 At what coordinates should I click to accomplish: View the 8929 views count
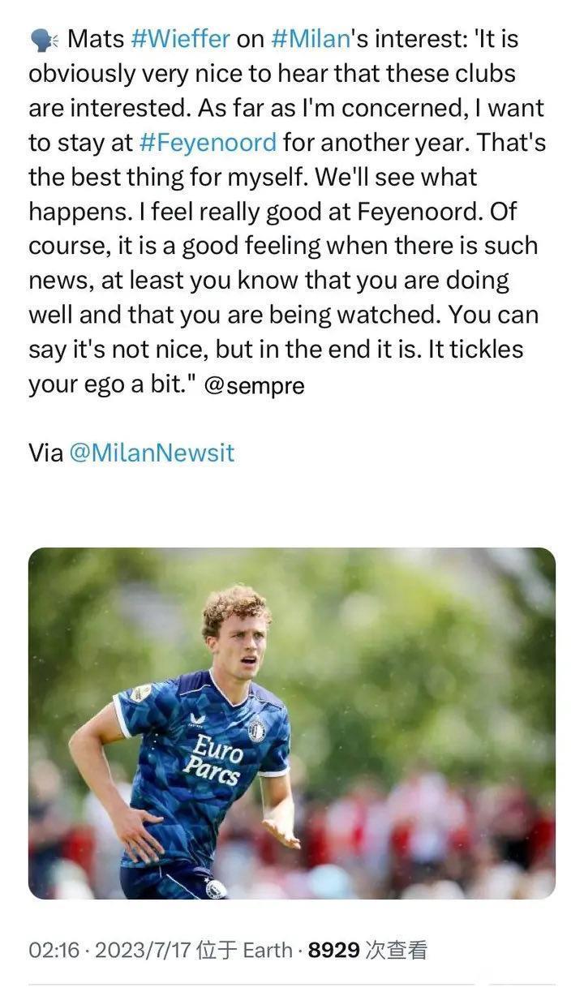coord(333,950)
